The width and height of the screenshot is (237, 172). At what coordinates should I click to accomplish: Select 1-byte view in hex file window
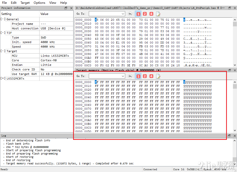click(138, 14)
